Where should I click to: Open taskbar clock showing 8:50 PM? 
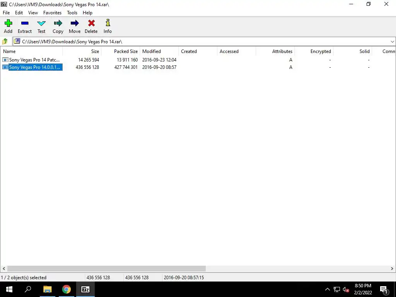coord(363,289)
